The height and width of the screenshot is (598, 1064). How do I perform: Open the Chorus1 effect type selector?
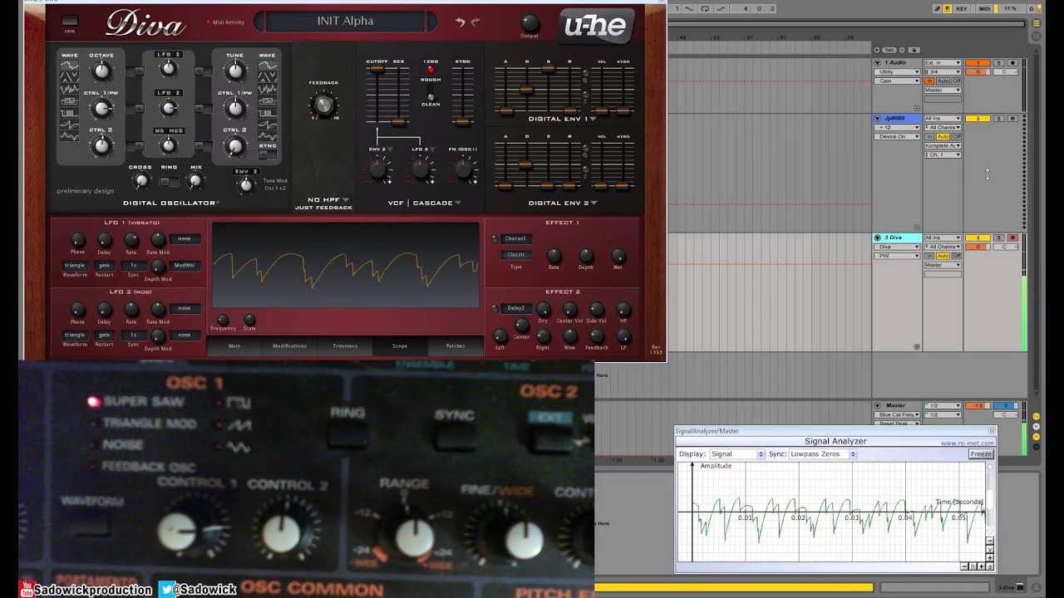[x=516, y=238]
